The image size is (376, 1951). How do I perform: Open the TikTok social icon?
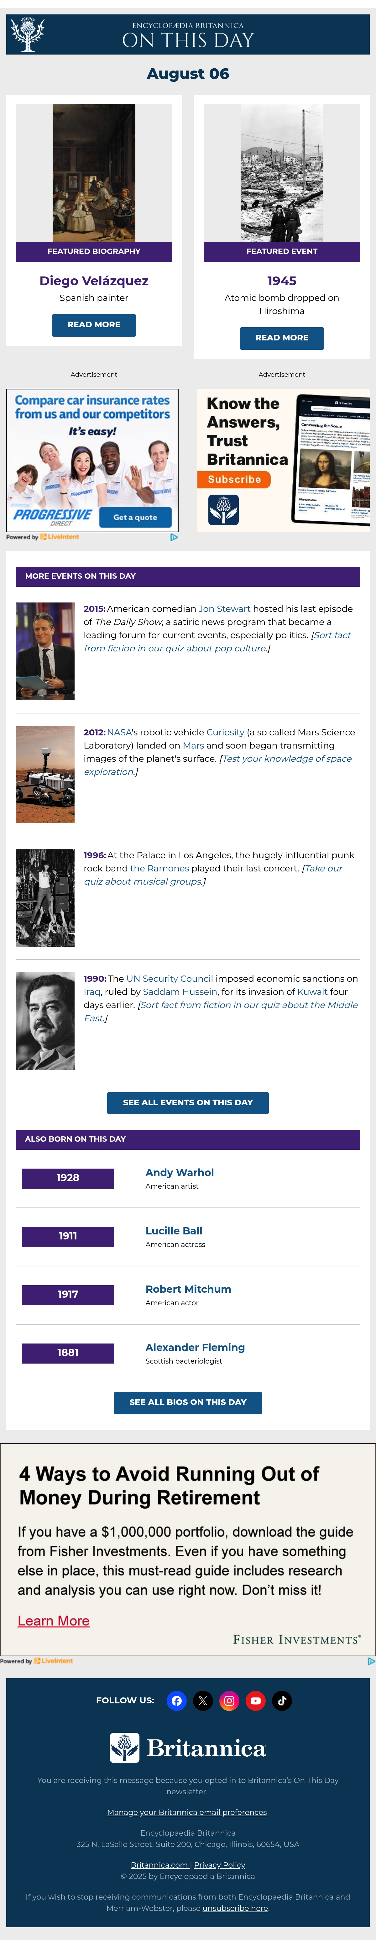[x=282, y=1700]
